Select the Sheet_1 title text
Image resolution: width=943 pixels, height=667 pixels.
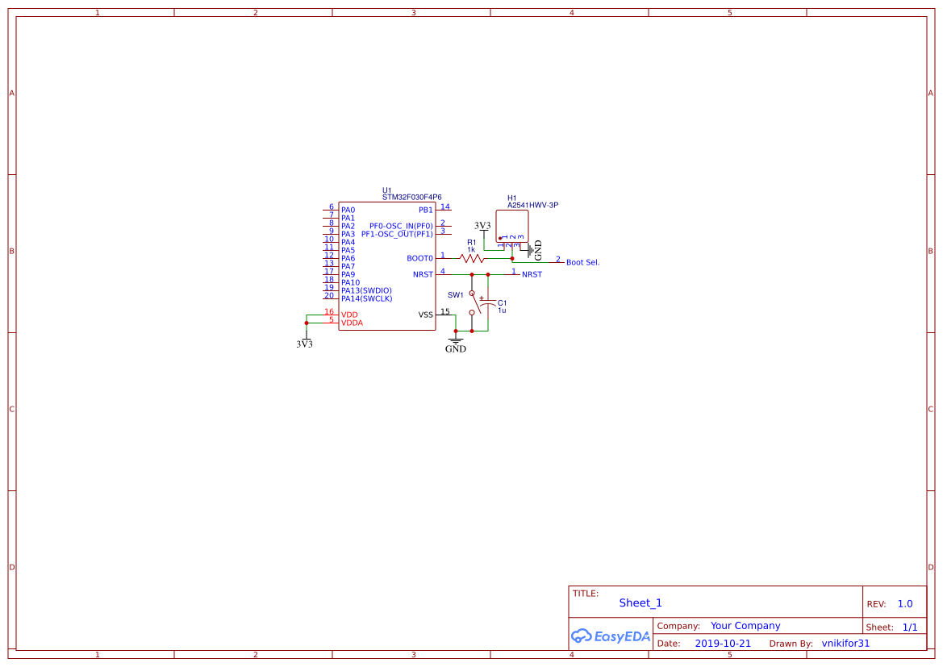[x=640, y=602]
